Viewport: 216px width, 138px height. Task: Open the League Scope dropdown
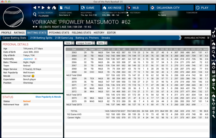coord(85,43)
